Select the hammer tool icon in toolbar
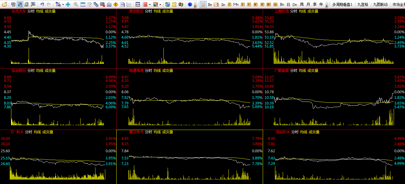 33,4
